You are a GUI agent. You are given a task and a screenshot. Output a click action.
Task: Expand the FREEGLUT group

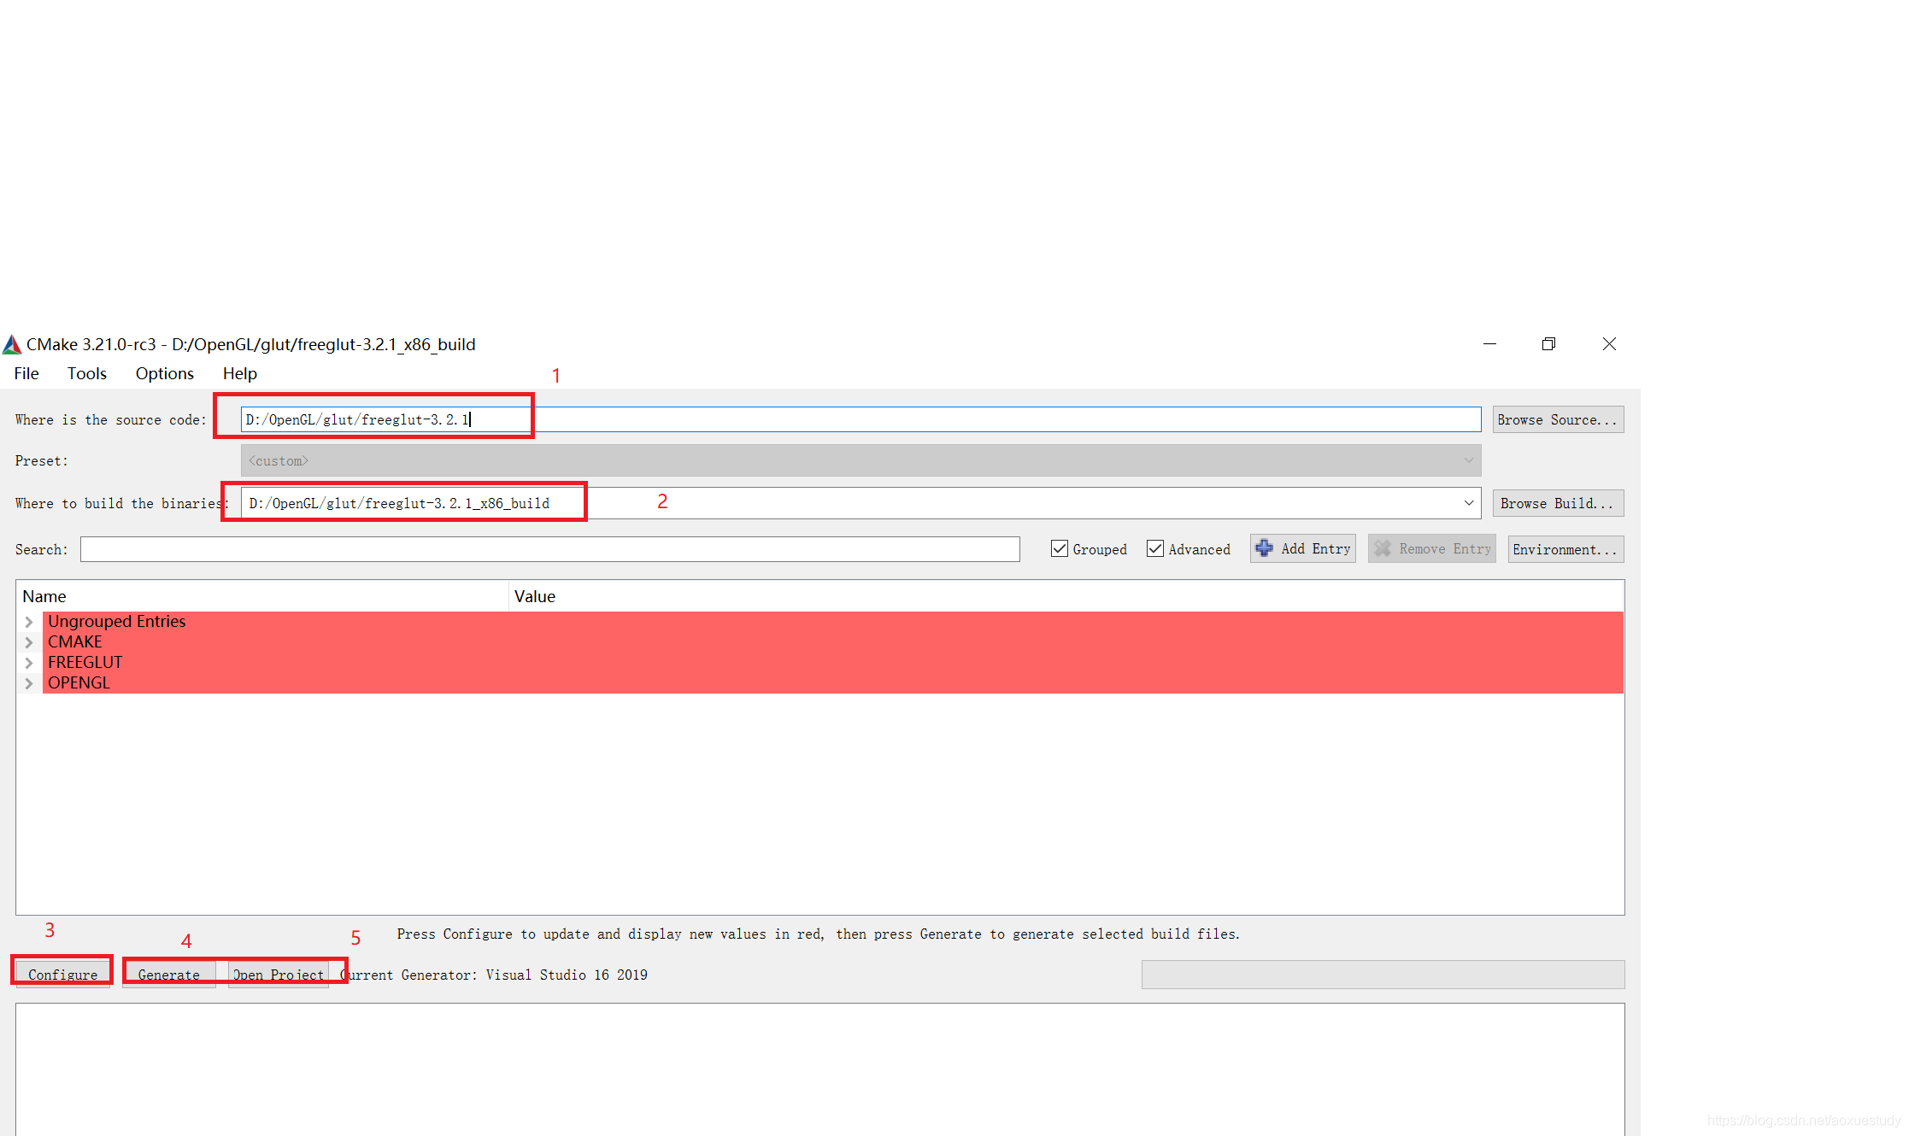[x=29, y=663]
